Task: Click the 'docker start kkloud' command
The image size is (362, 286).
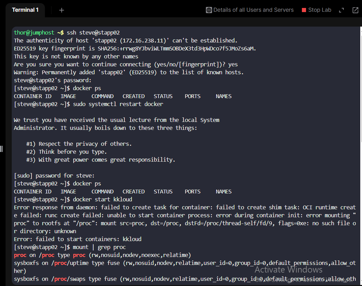Action: pyautogui.click(x=103, y=199)
